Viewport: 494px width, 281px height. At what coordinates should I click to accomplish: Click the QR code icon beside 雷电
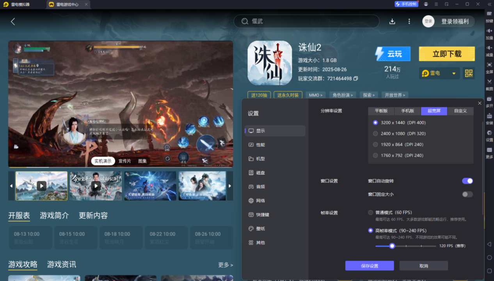(x=469, y=73)
